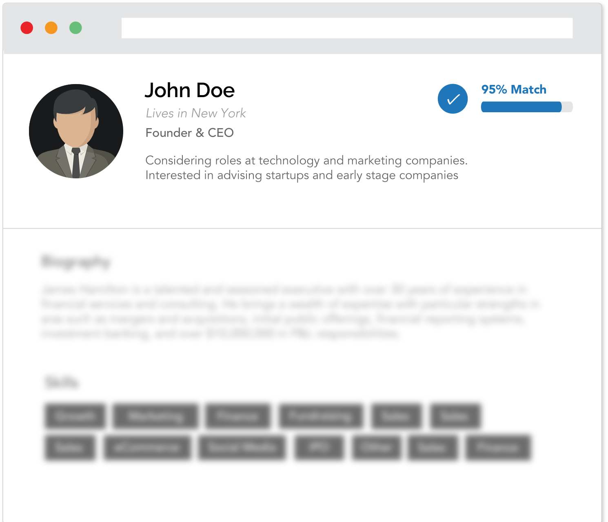Image resolution: width=608 pixels, height=522 pixels.
Task: Open John Doe's profile photo
Action: 75,131
